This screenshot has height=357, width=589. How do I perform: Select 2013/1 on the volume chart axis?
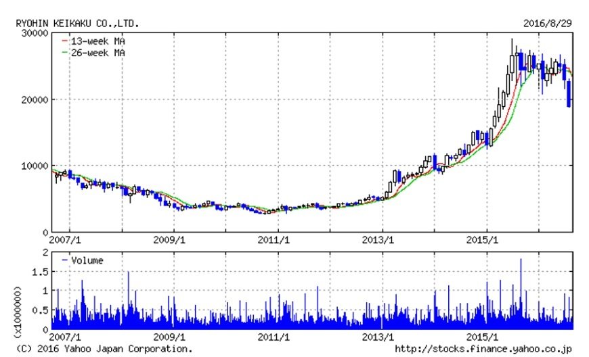tap(380, 337)
